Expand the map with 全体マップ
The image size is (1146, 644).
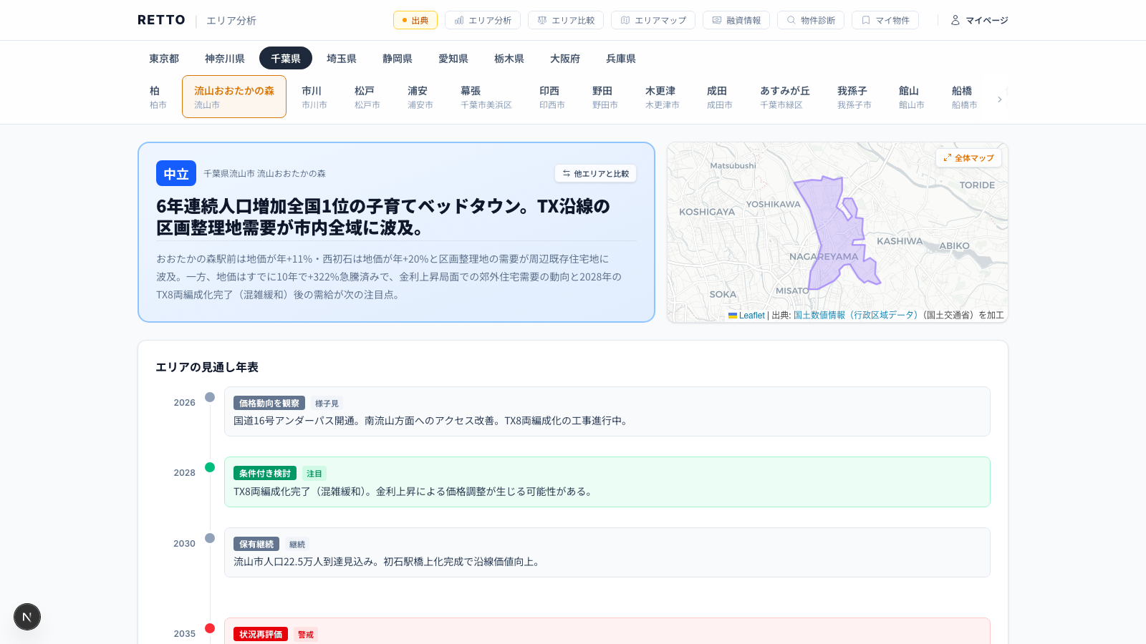(x=968, y=157)
